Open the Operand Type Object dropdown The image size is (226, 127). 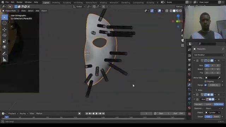tap(213, 108)
